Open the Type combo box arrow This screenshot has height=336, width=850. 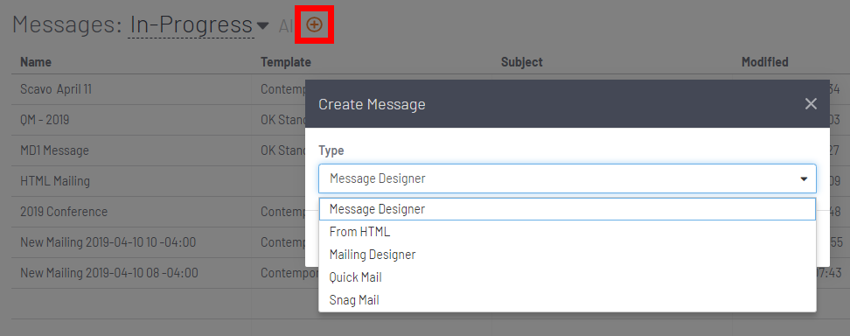[x=804, y=178]
